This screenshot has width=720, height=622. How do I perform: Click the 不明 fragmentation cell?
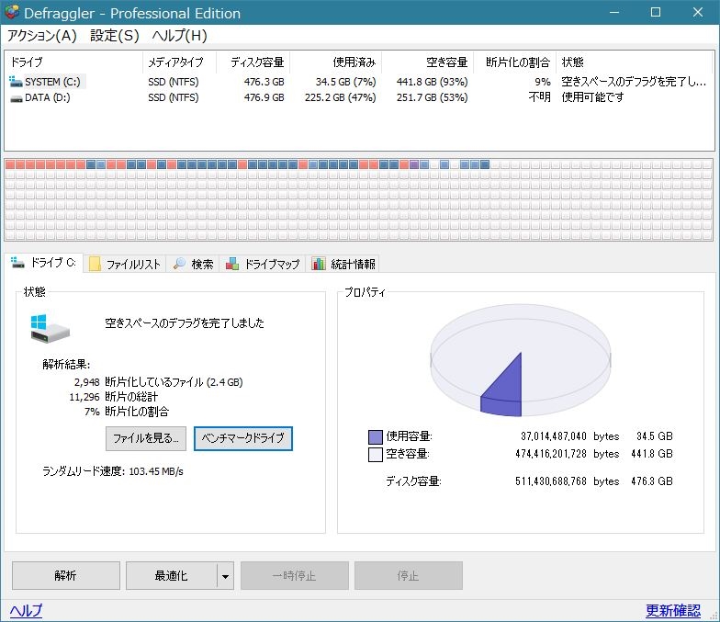point(540,97)
